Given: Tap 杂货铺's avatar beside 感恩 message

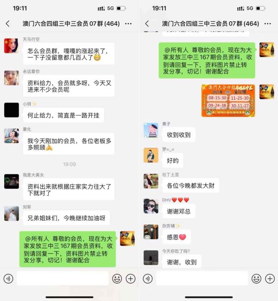Looking at the screenshot, I should 151,232.
